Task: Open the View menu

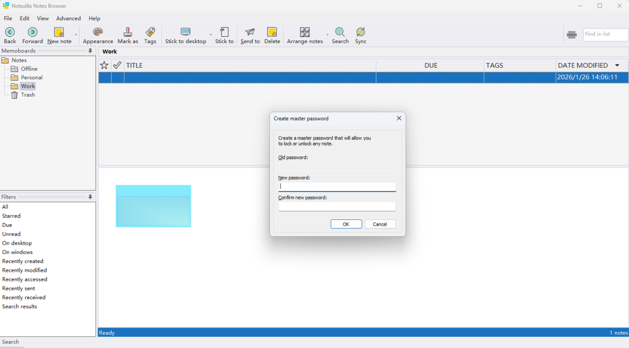Action: pyautogui.click(x=43, y=18)
